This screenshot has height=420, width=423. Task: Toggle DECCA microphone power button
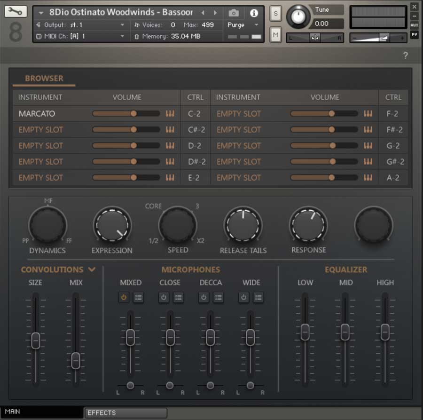pos(204,297)
